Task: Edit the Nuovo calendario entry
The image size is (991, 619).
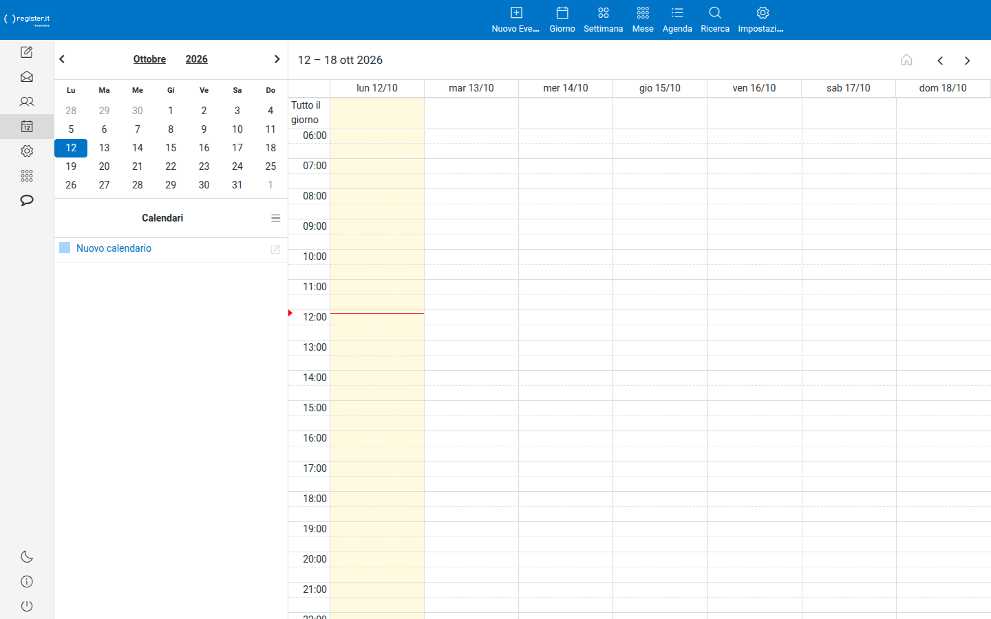Action: 275,249
